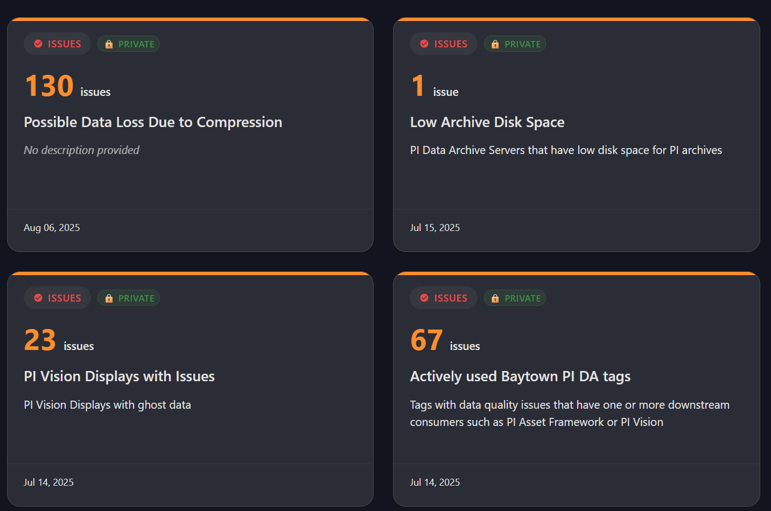
Task: Click the red check icon on PI Vision Displays card
Action: [38, 298]
